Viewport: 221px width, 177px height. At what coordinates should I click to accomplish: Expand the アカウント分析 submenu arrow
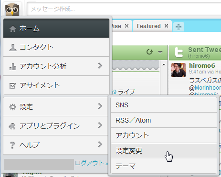[100, 65]
